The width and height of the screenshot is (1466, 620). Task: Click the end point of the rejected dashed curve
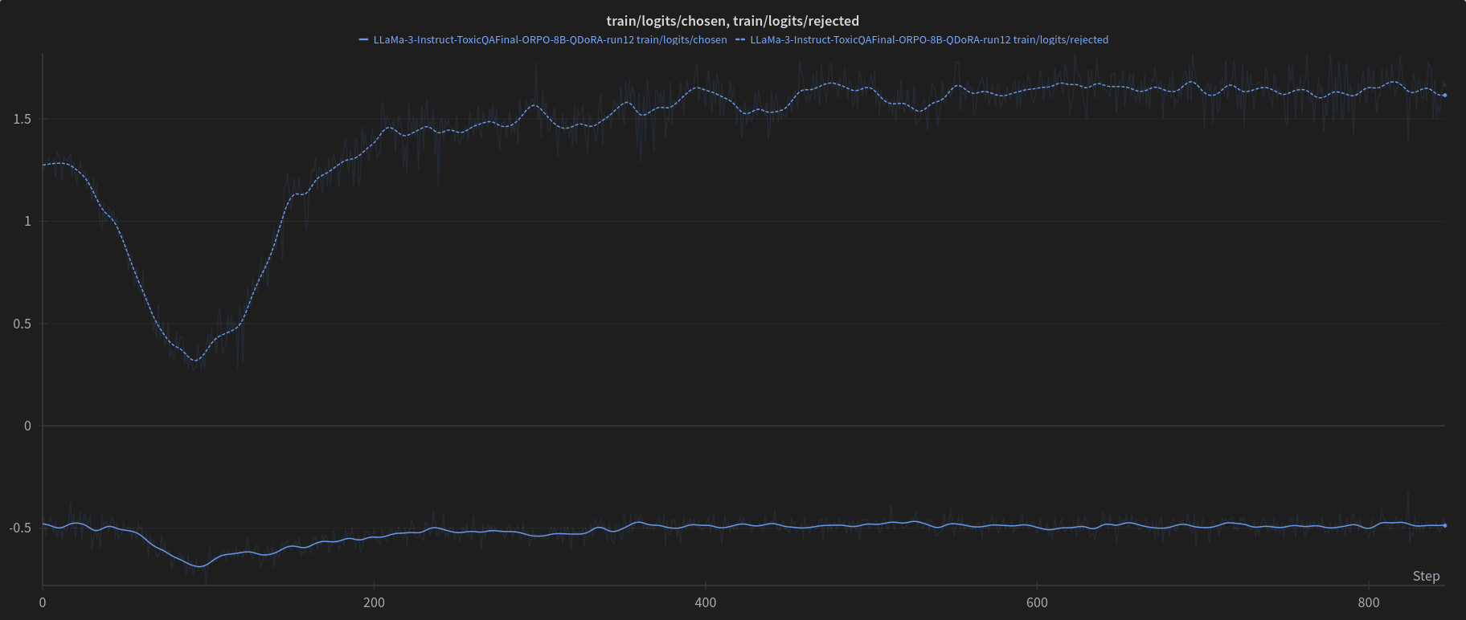click(1444, 95)
